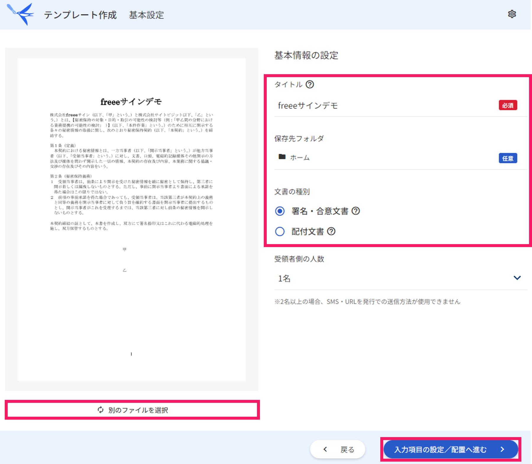The image size is (532, 464).
Task: Click the document preview page thumbnail
Action: (x=132, y=219)
